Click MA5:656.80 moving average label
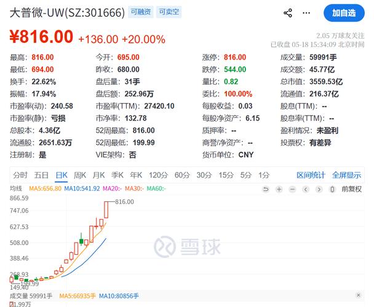The height and width of the screenshot is (307, 374). pyautogui.click(x=45, y=188)
